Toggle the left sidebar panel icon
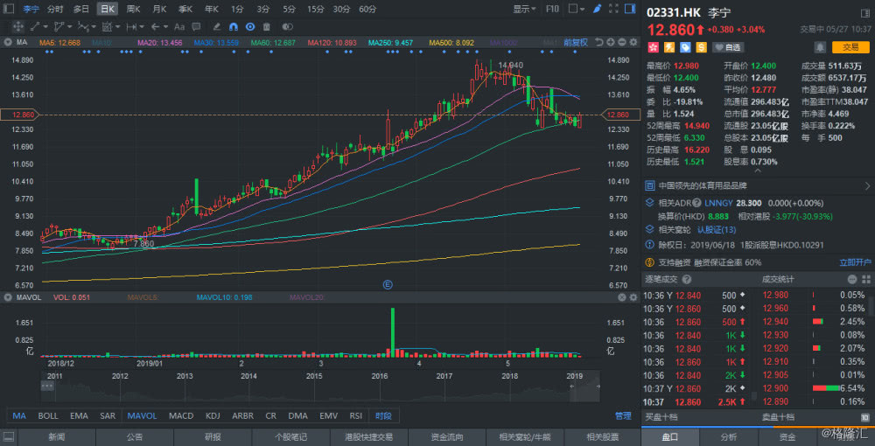This screenshot has height=446, width=875. pyautogui.click(x=9, y=9)
